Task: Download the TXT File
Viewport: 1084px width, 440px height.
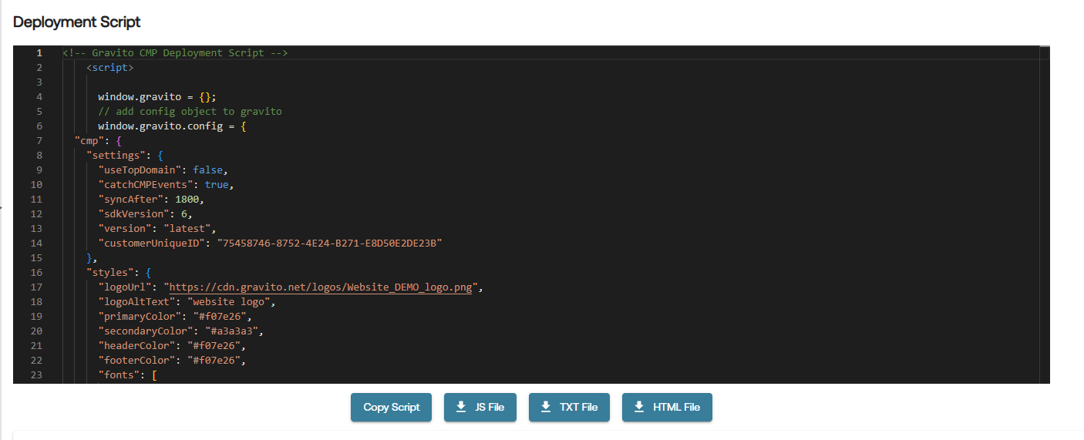Action: 569,407
